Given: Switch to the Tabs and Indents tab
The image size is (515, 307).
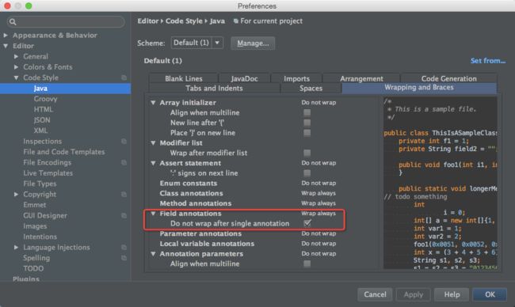Looking at the screenshot, I should coord(214,89).
